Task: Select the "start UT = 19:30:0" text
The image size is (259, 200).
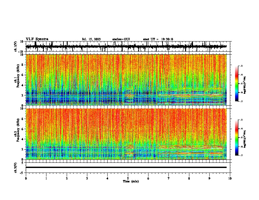Action: 158,39
